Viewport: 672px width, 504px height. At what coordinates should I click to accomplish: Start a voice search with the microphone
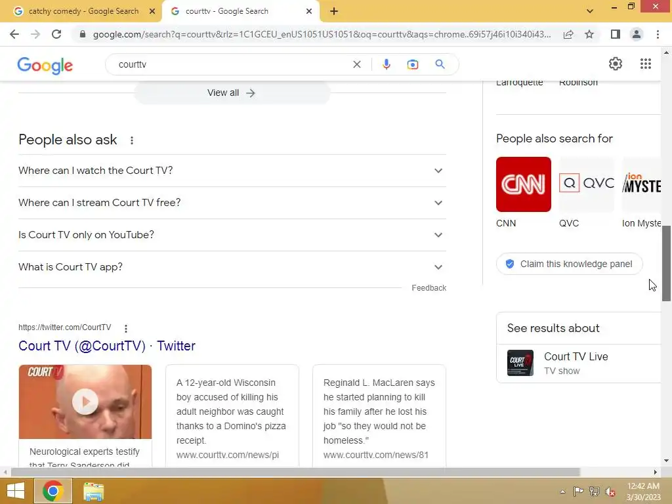pyautogui.click(x=386, y=64)
